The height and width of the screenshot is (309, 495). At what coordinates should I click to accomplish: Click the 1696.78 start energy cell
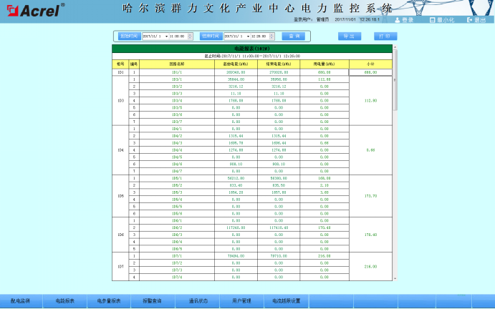click(x=236, y=143)
